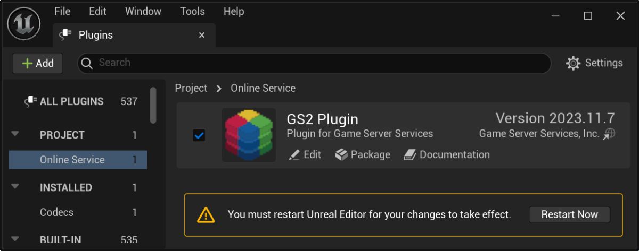Click the Add button

pos(38,63)
